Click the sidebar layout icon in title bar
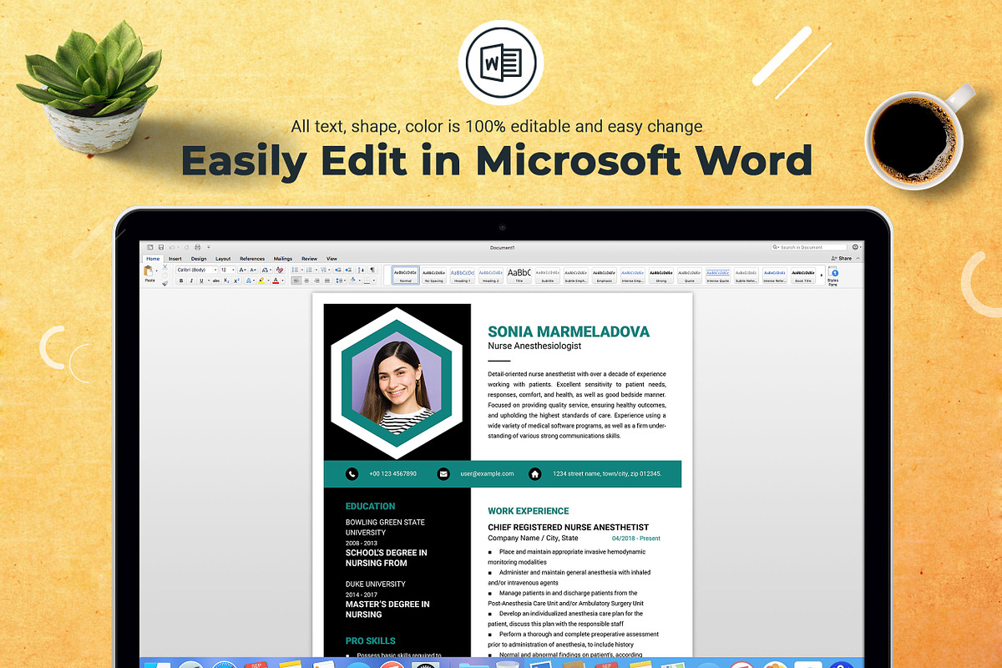This screenshot has width=1002, height=668. pyautogui.click(x=149, y=247)
